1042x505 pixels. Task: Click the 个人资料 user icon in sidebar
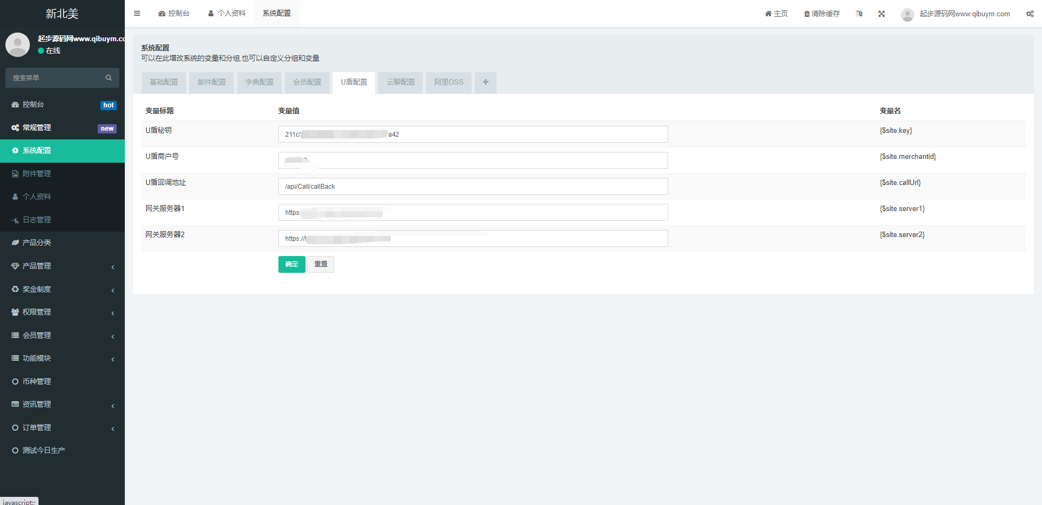15,196
